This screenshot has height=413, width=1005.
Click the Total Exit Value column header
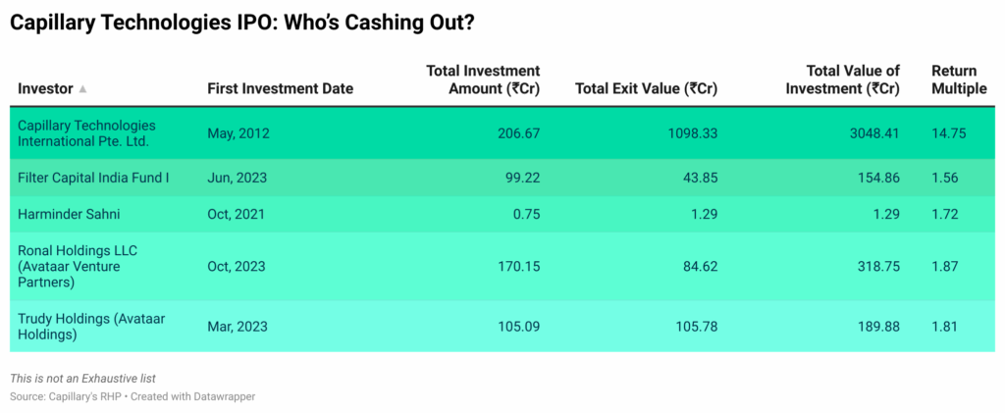[646, 88]
